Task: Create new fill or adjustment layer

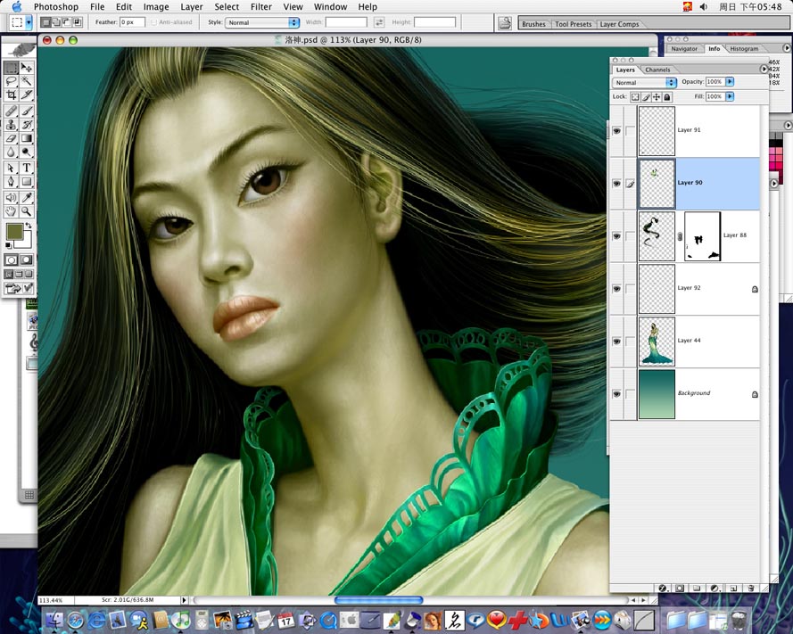Action: [715, 588]
